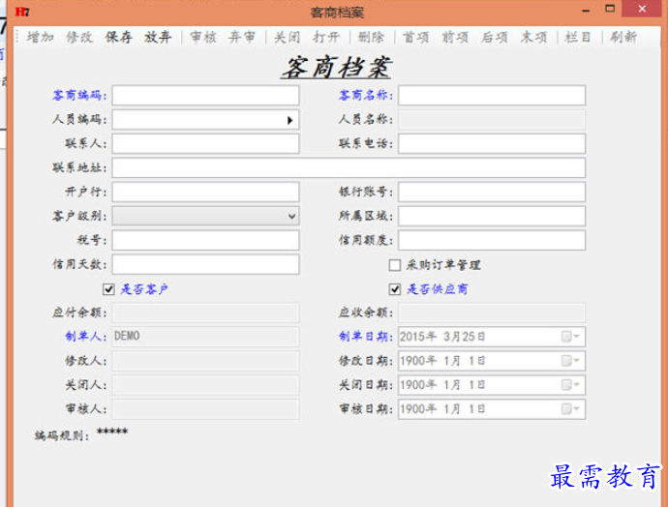The image size is (668, 507).
Task: Click 刷新 to refresh
Action: [622, 38]
